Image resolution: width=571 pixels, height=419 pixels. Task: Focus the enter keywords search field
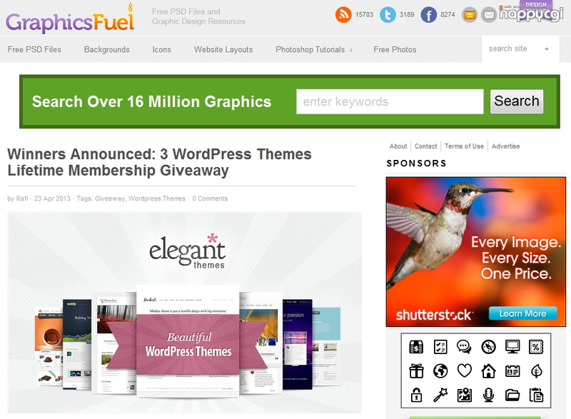pyautogui.click(x=390, y=101)
